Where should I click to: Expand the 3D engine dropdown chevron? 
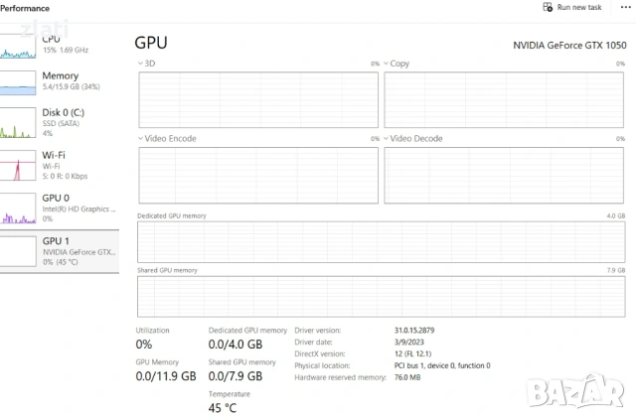coord(140,64)
